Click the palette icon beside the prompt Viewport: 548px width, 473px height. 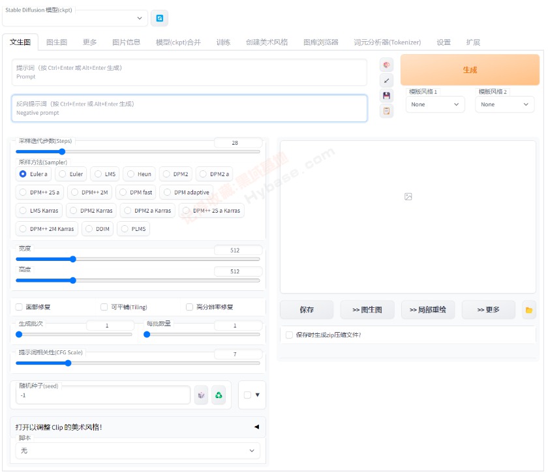pyautogui.click(x=387, y=65)
